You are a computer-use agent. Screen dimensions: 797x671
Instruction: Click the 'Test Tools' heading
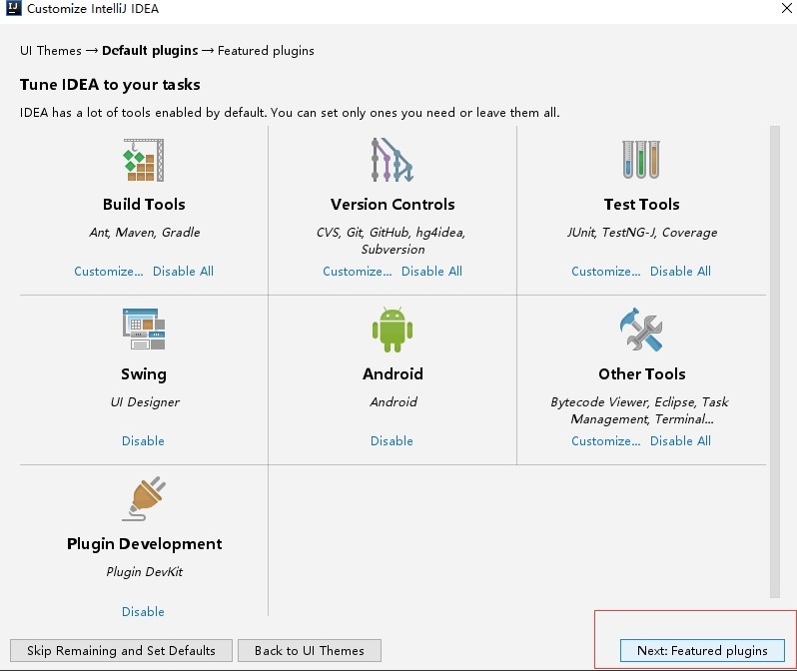click(641, 205)
